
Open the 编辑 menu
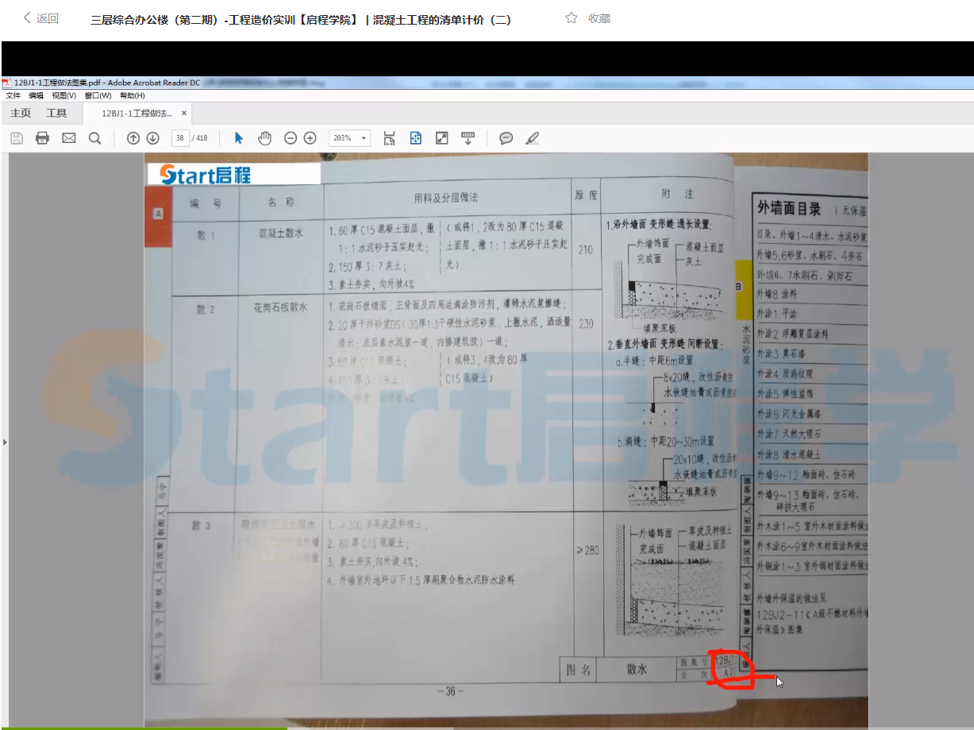37,95
